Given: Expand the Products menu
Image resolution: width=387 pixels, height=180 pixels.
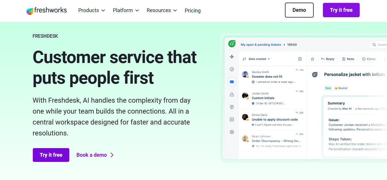Looking at the screenshot, I should 92,10.
